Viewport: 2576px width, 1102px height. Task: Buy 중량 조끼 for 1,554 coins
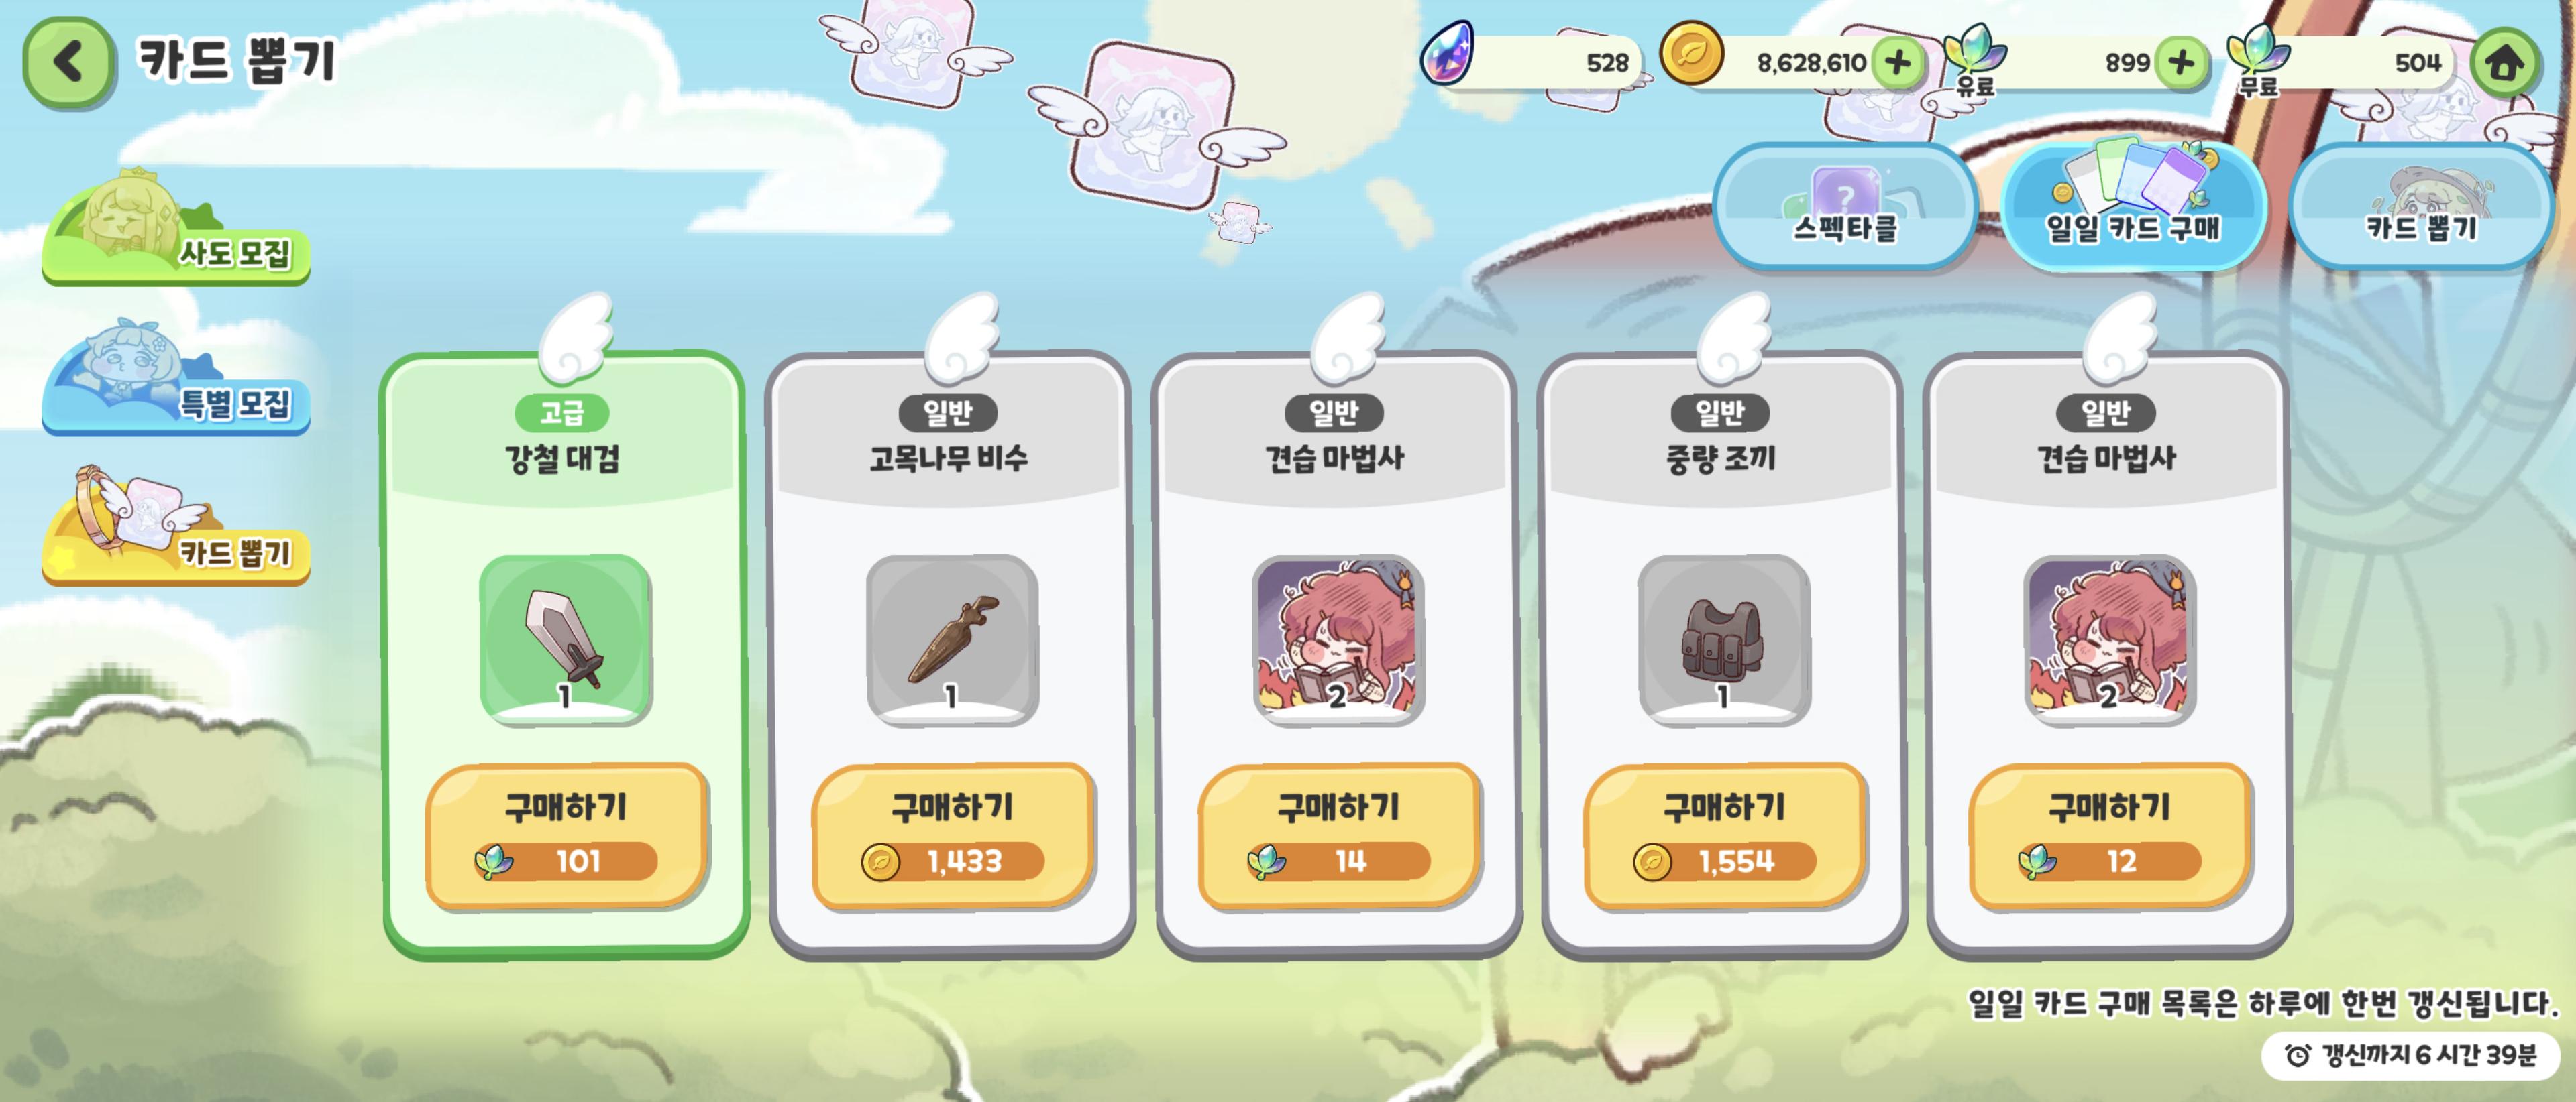[x=1725, y=835]
